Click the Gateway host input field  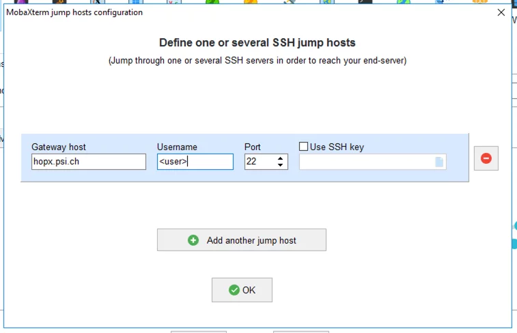click(x=89, y=162)
